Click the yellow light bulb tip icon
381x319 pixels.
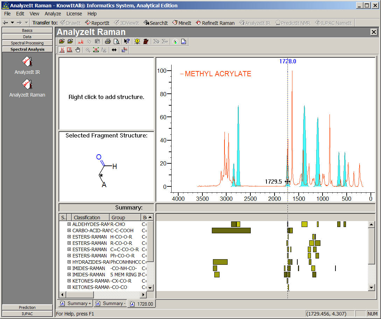pos(137,42)
